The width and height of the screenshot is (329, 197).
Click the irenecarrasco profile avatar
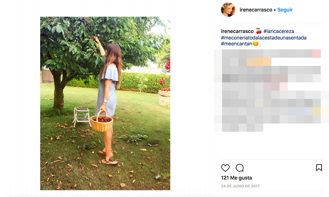(x=228, y=10)
